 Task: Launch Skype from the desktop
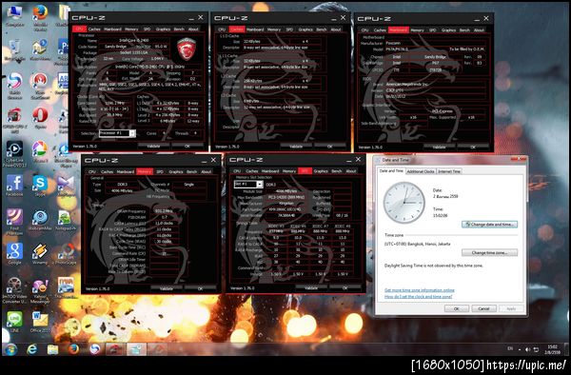(40, 186)
